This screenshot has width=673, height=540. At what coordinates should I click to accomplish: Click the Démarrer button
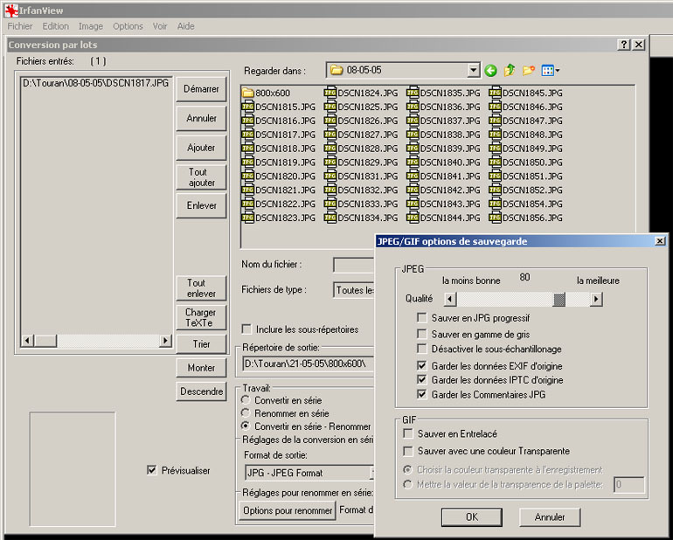[201, 89]
